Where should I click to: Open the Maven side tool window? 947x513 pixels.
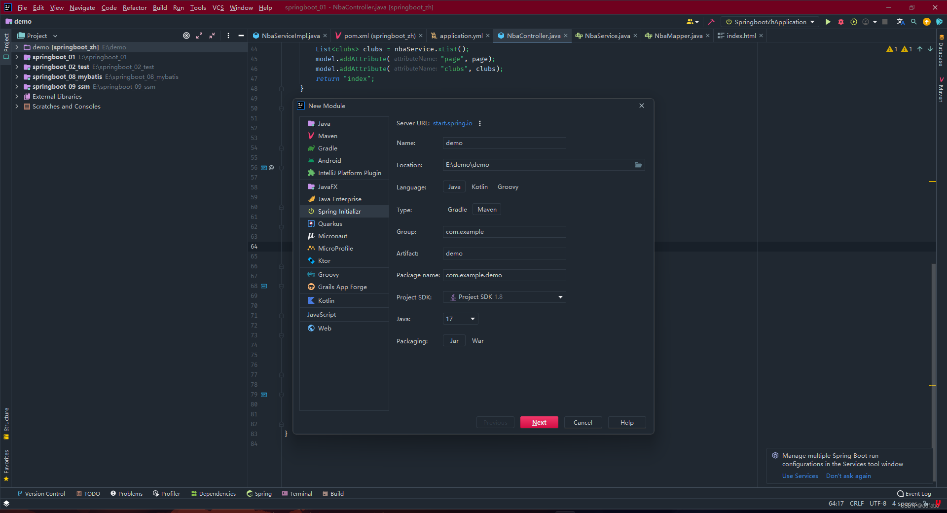(x=941, y=90)
